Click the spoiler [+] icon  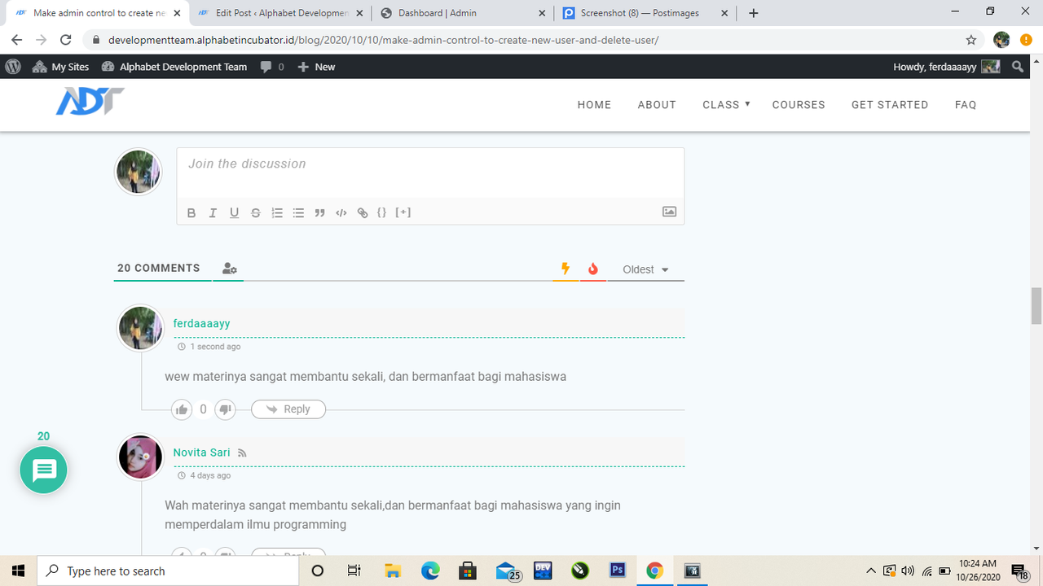click(x=403, y=212)
